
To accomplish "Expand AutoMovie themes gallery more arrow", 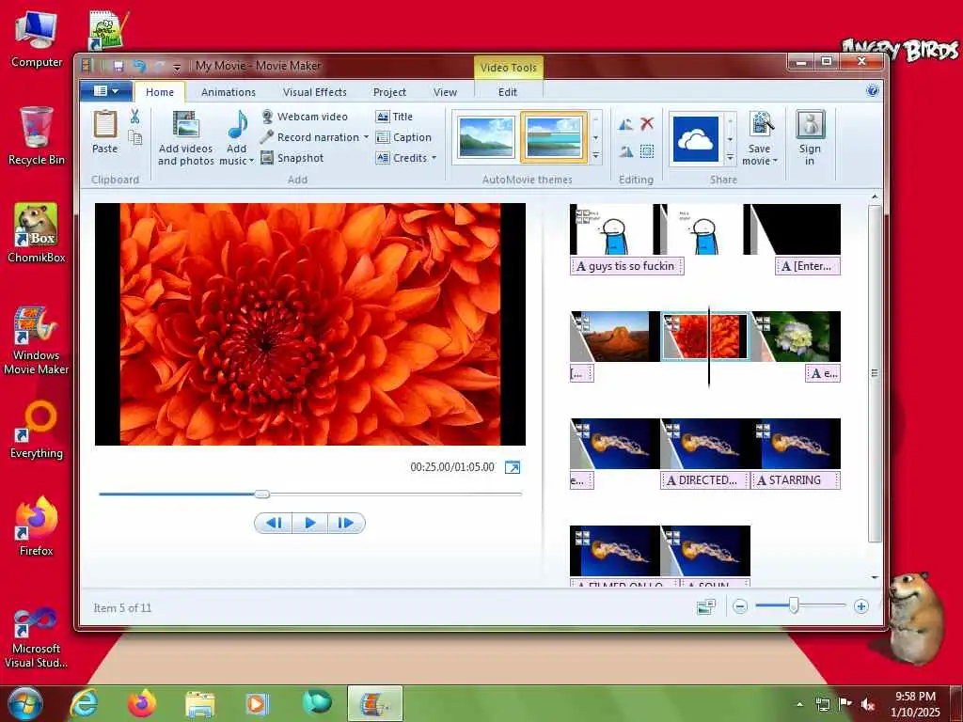I will pos(595,157).
